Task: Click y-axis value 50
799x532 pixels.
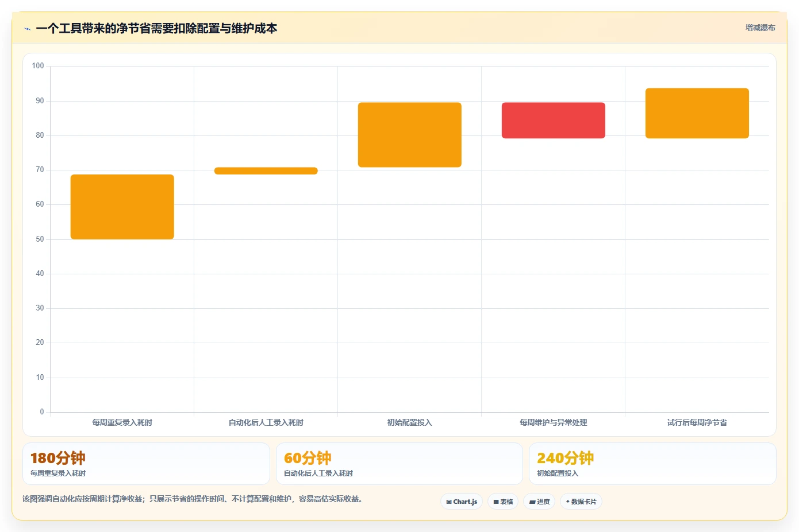Action: point(40,239)
